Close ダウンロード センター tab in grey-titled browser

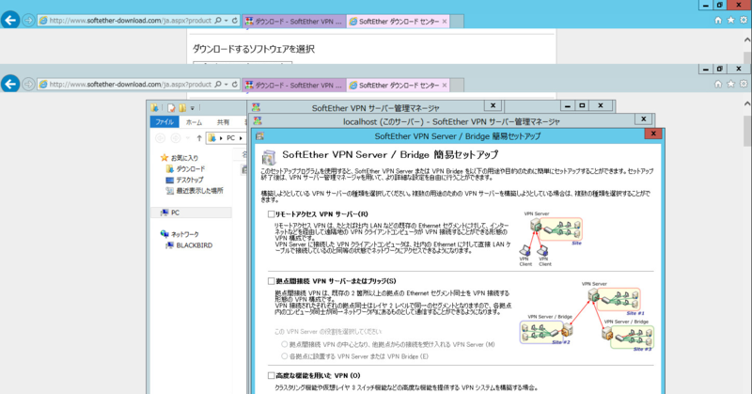[x=445, y=85]
